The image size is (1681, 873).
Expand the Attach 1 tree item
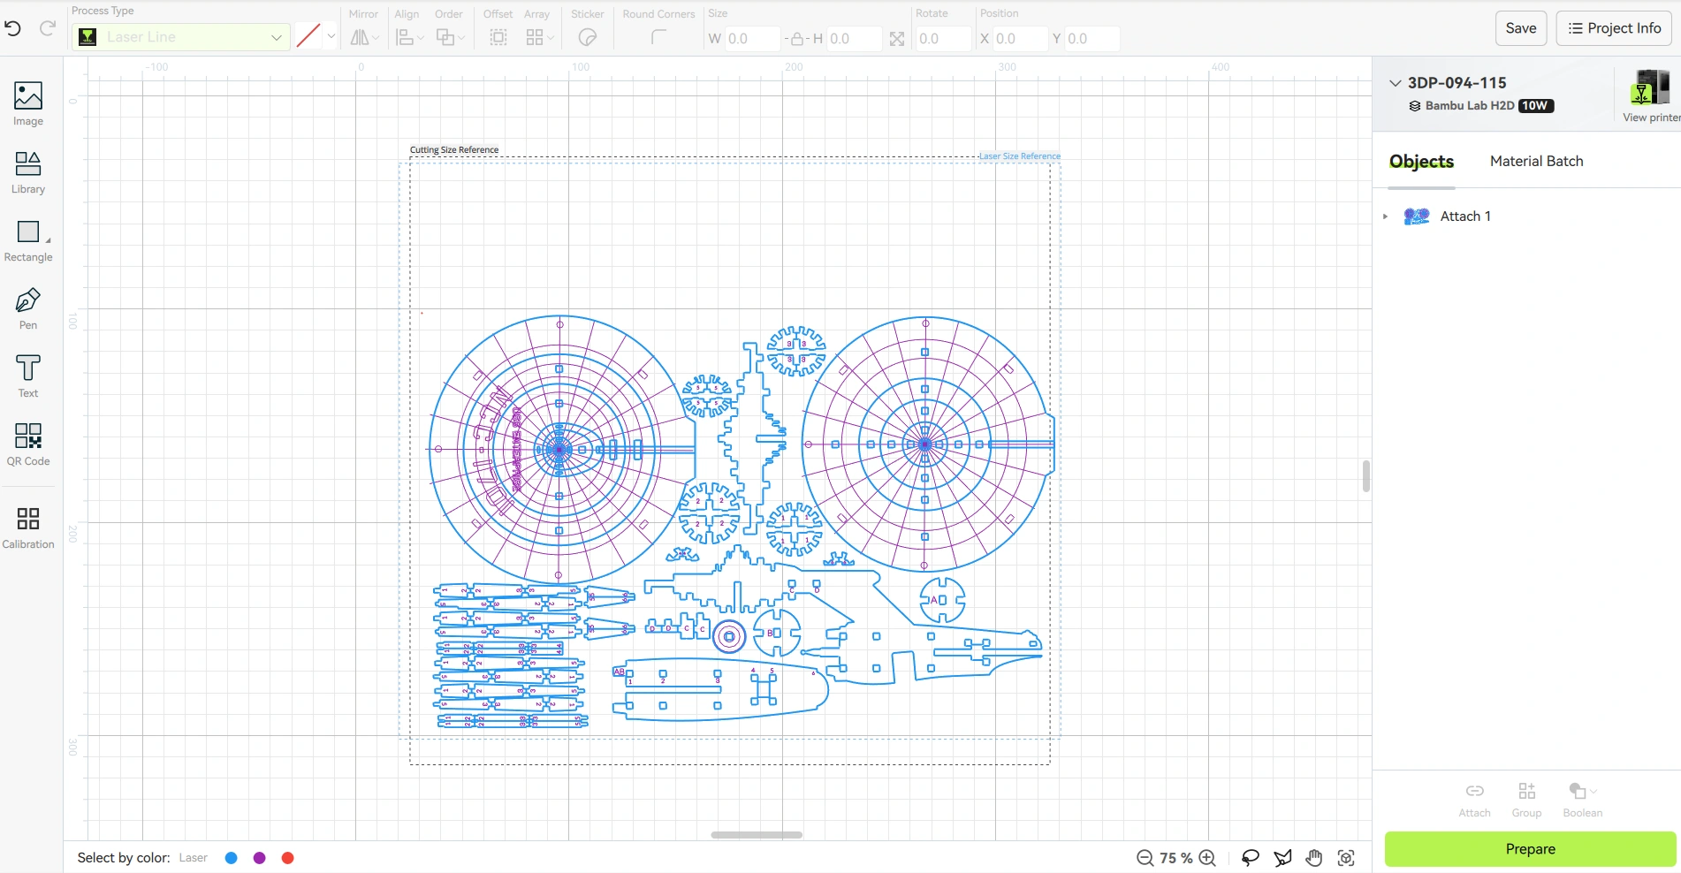click(1385, 216)
